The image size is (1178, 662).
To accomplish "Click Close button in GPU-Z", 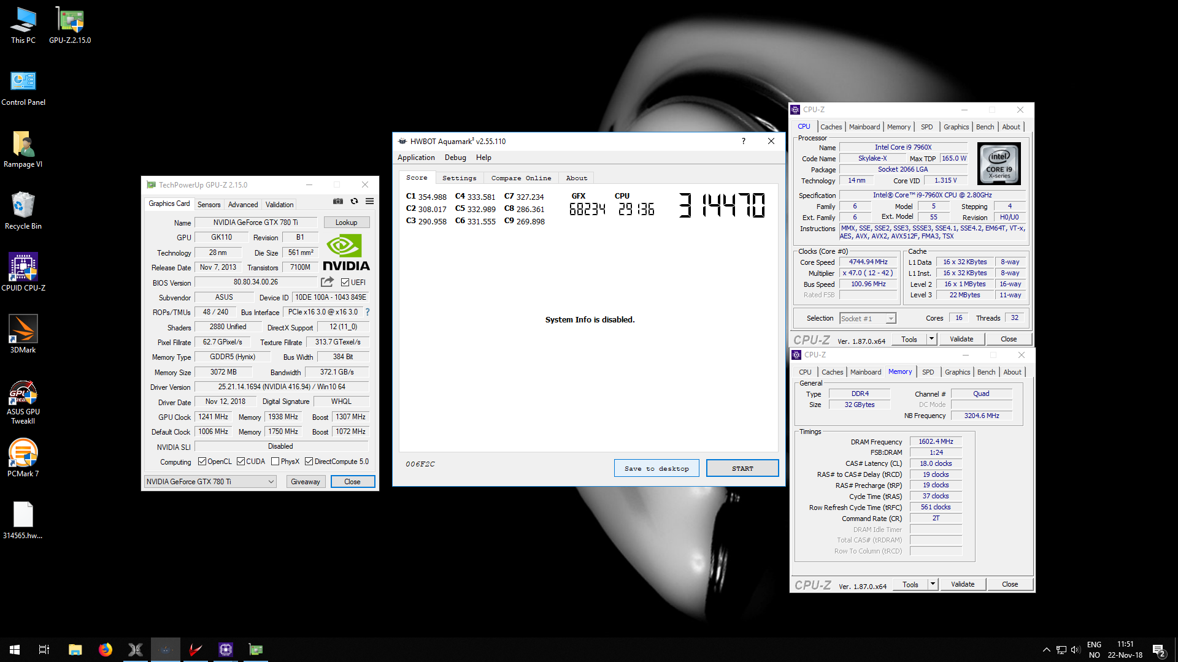I will click(352, 482).
